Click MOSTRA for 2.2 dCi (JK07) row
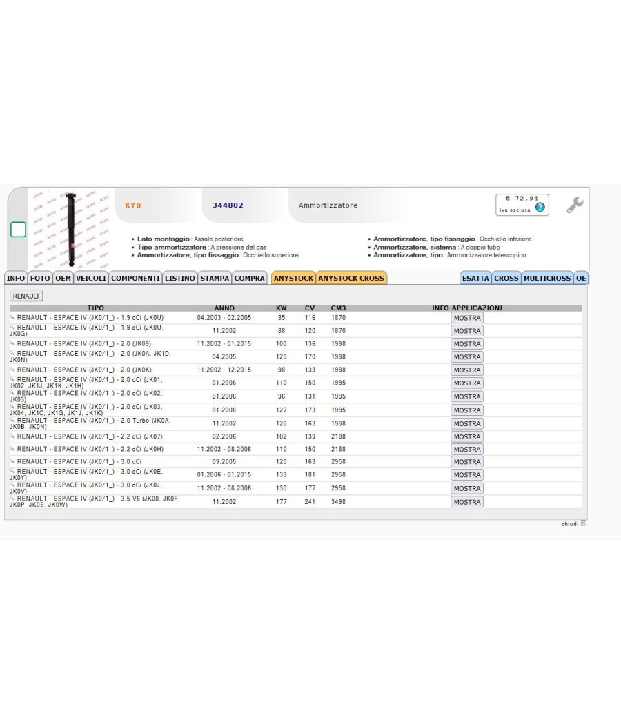This screenshot has height=724, width=621. [x=467, y=436]
